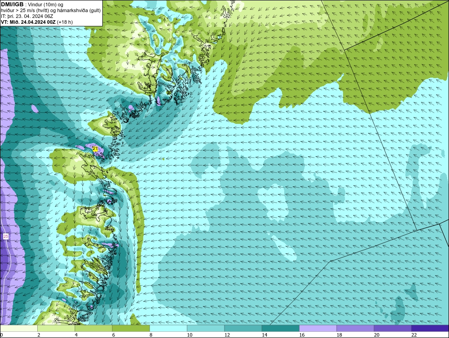Click the darkest purple swatch above 22
The height and width of the screenshot is (338, 449).
pyautogui.click(x=430, y=328)
